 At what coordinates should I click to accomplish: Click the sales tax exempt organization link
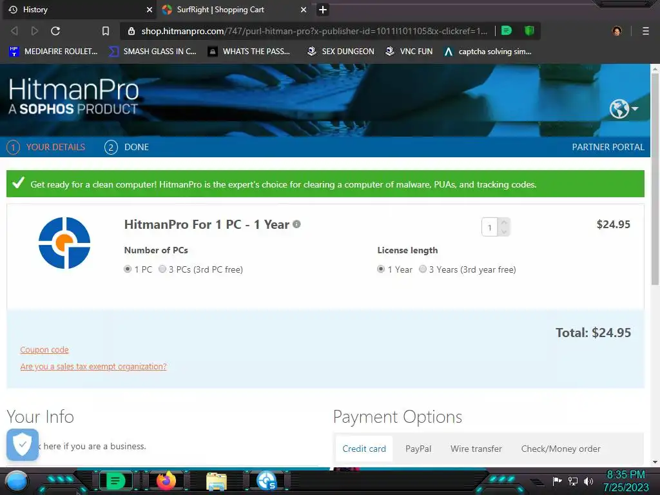(93, 367)
